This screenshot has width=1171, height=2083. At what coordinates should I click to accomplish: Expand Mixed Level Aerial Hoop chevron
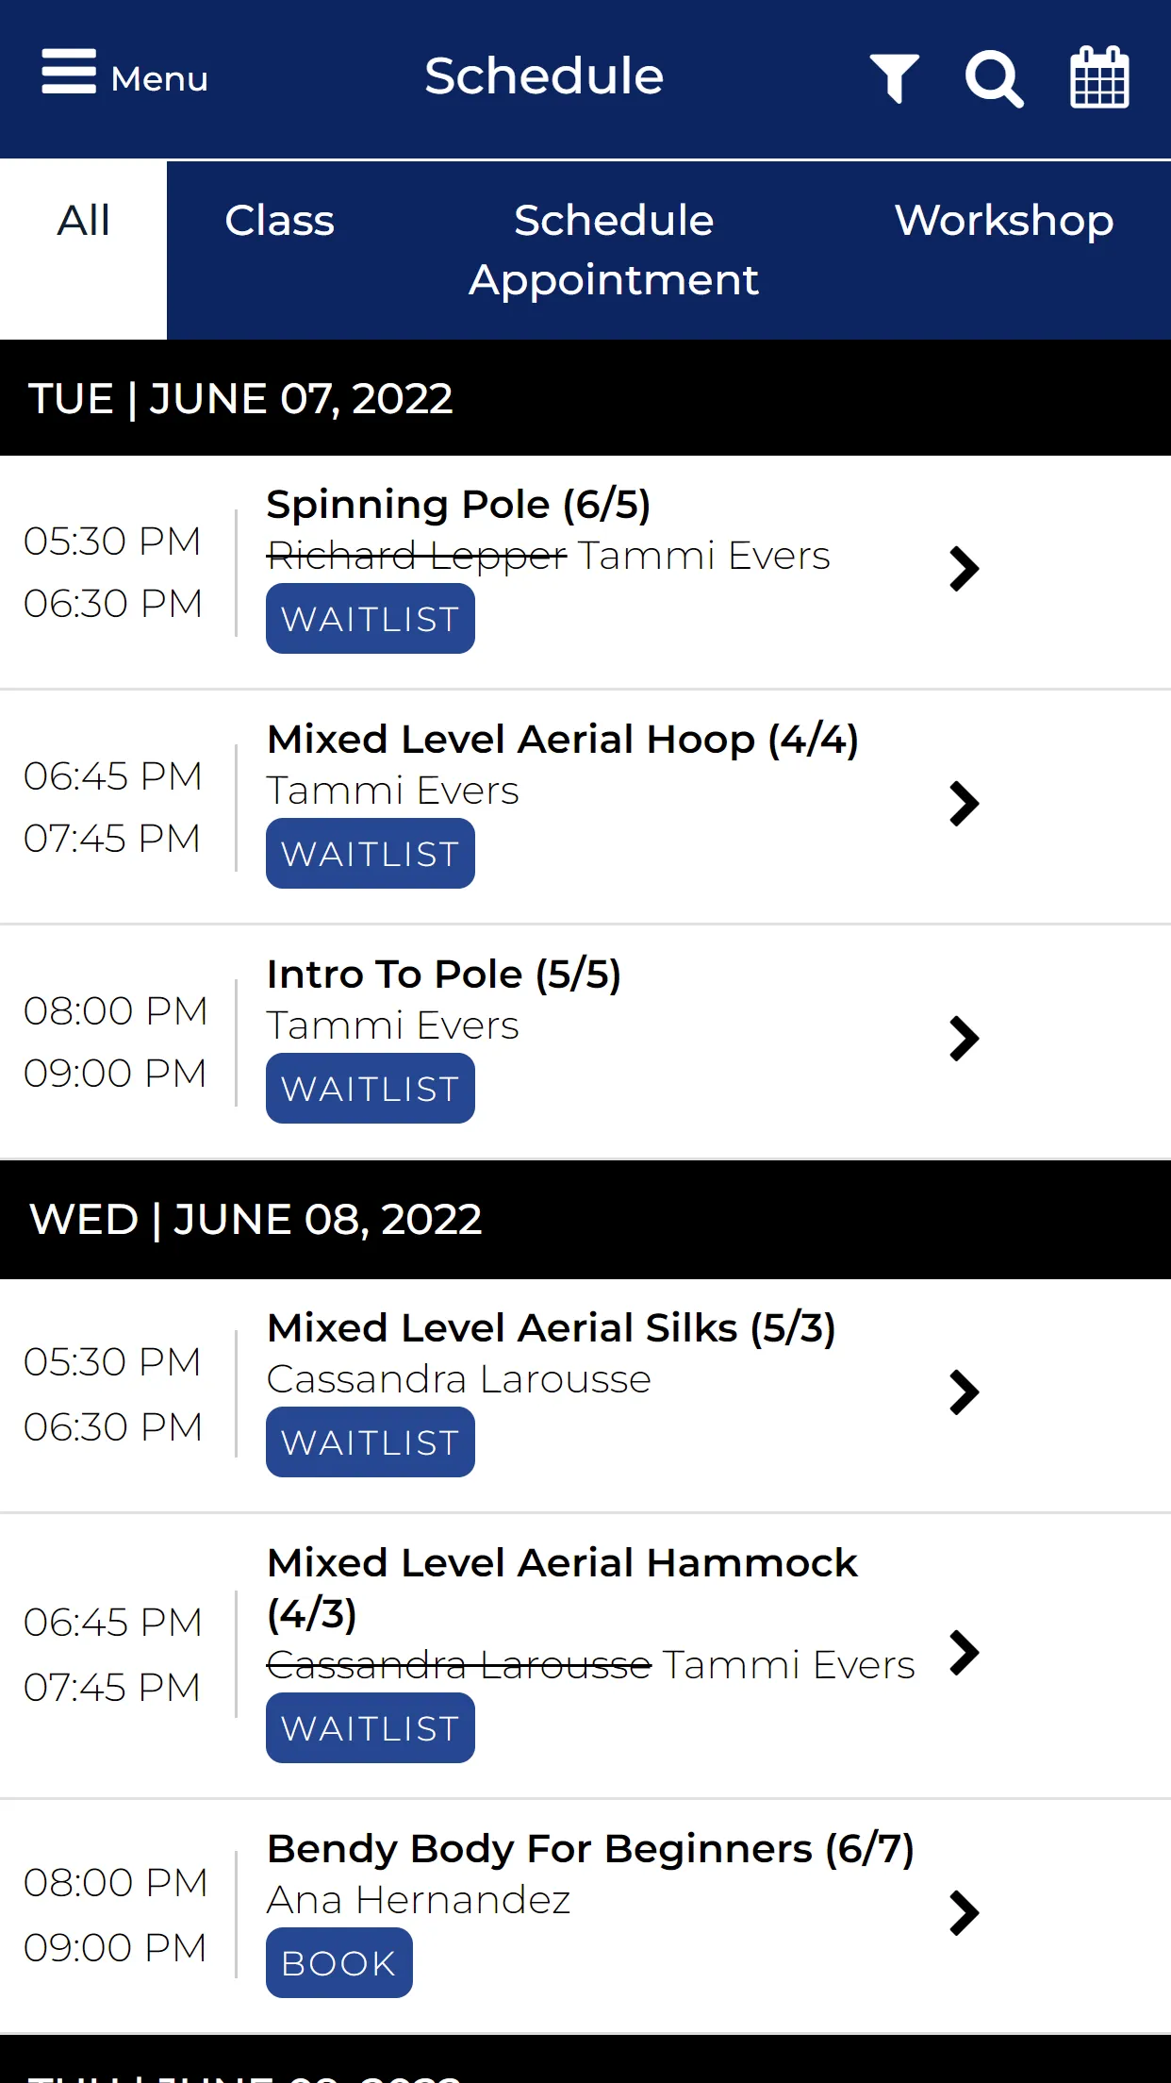click(x=964, y=804)
